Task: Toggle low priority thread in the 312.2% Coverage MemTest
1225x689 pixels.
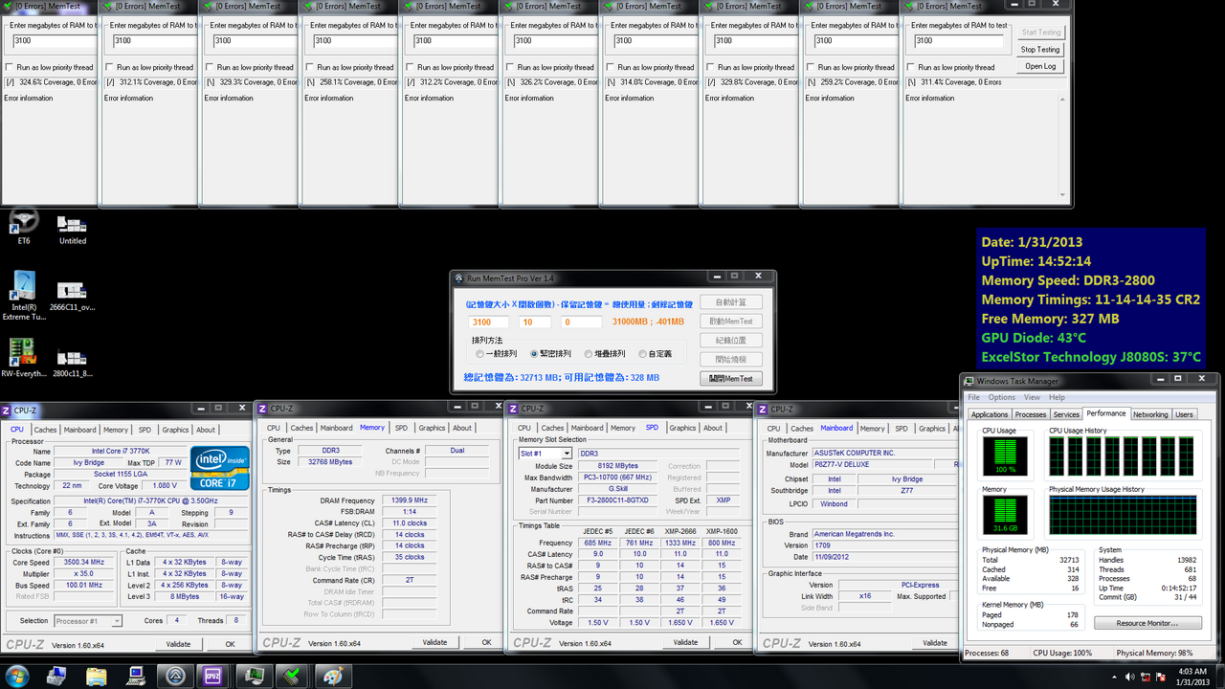Action: (410, 67)
